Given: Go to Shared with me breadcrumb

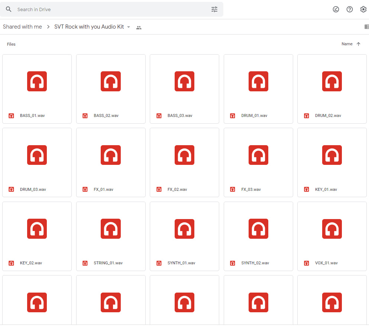Looking at the screenshot, I should coord(22,27).
